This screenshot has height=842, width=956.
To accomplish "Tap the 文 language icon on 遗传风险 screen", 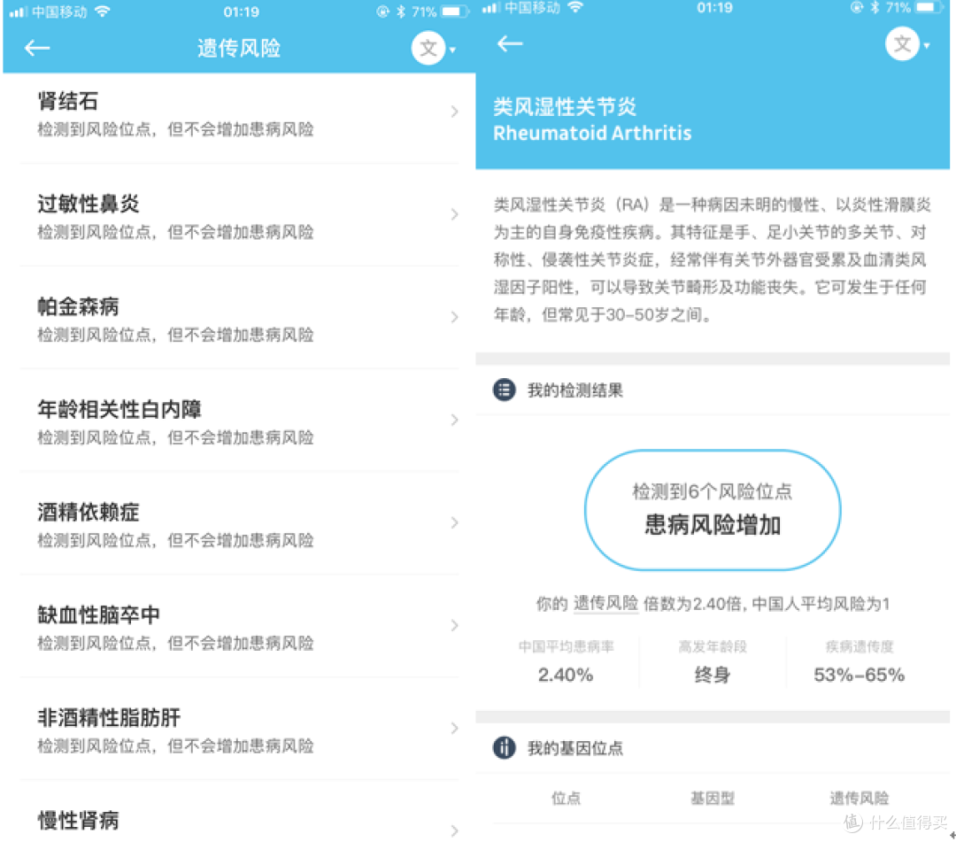I will pyautogui.click(x=428, y=48).
